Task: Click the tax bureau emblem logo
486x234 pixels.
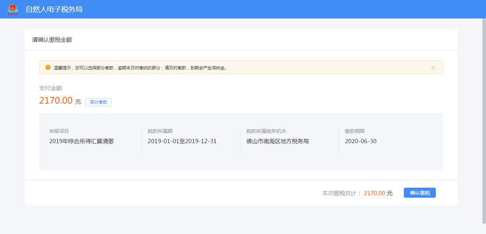Action: coord(12,9)
